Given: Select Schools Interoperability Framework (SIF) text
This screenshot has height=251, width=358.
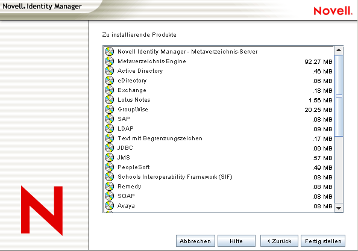Looking at the screenshot, I should [x=175, y=177].
